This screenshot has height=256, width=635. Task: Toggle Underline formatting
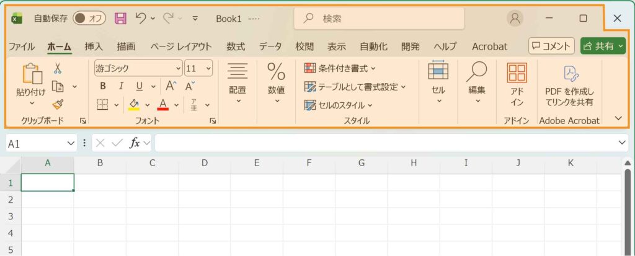tap(140, 86)
